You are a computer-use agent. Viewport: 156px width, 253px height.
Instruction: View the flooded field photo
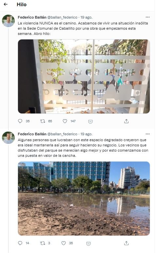(x=84, y=199)
